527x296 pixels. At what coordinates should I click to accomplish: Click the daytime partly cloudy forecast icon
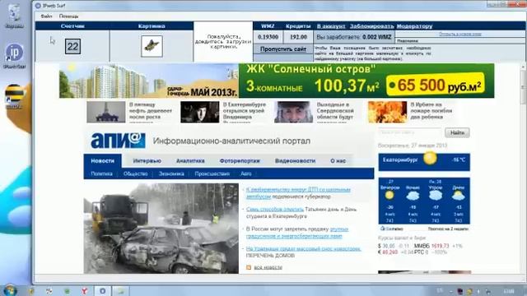click(459, 196)
